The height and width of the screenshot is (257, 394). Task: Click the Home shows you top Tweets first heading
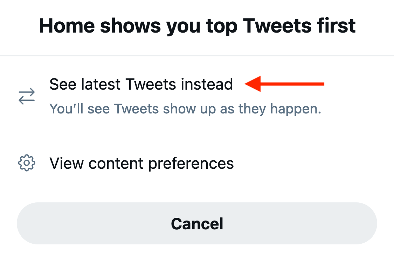pos(197,25)
